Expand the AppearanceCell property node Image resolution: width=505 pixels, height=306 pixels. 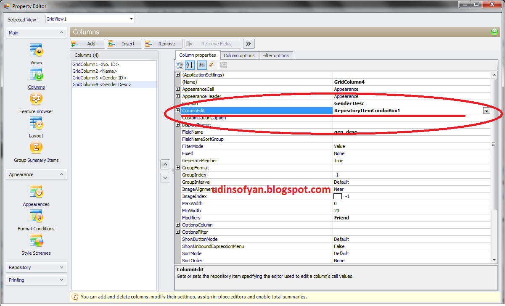click(177, 89)
